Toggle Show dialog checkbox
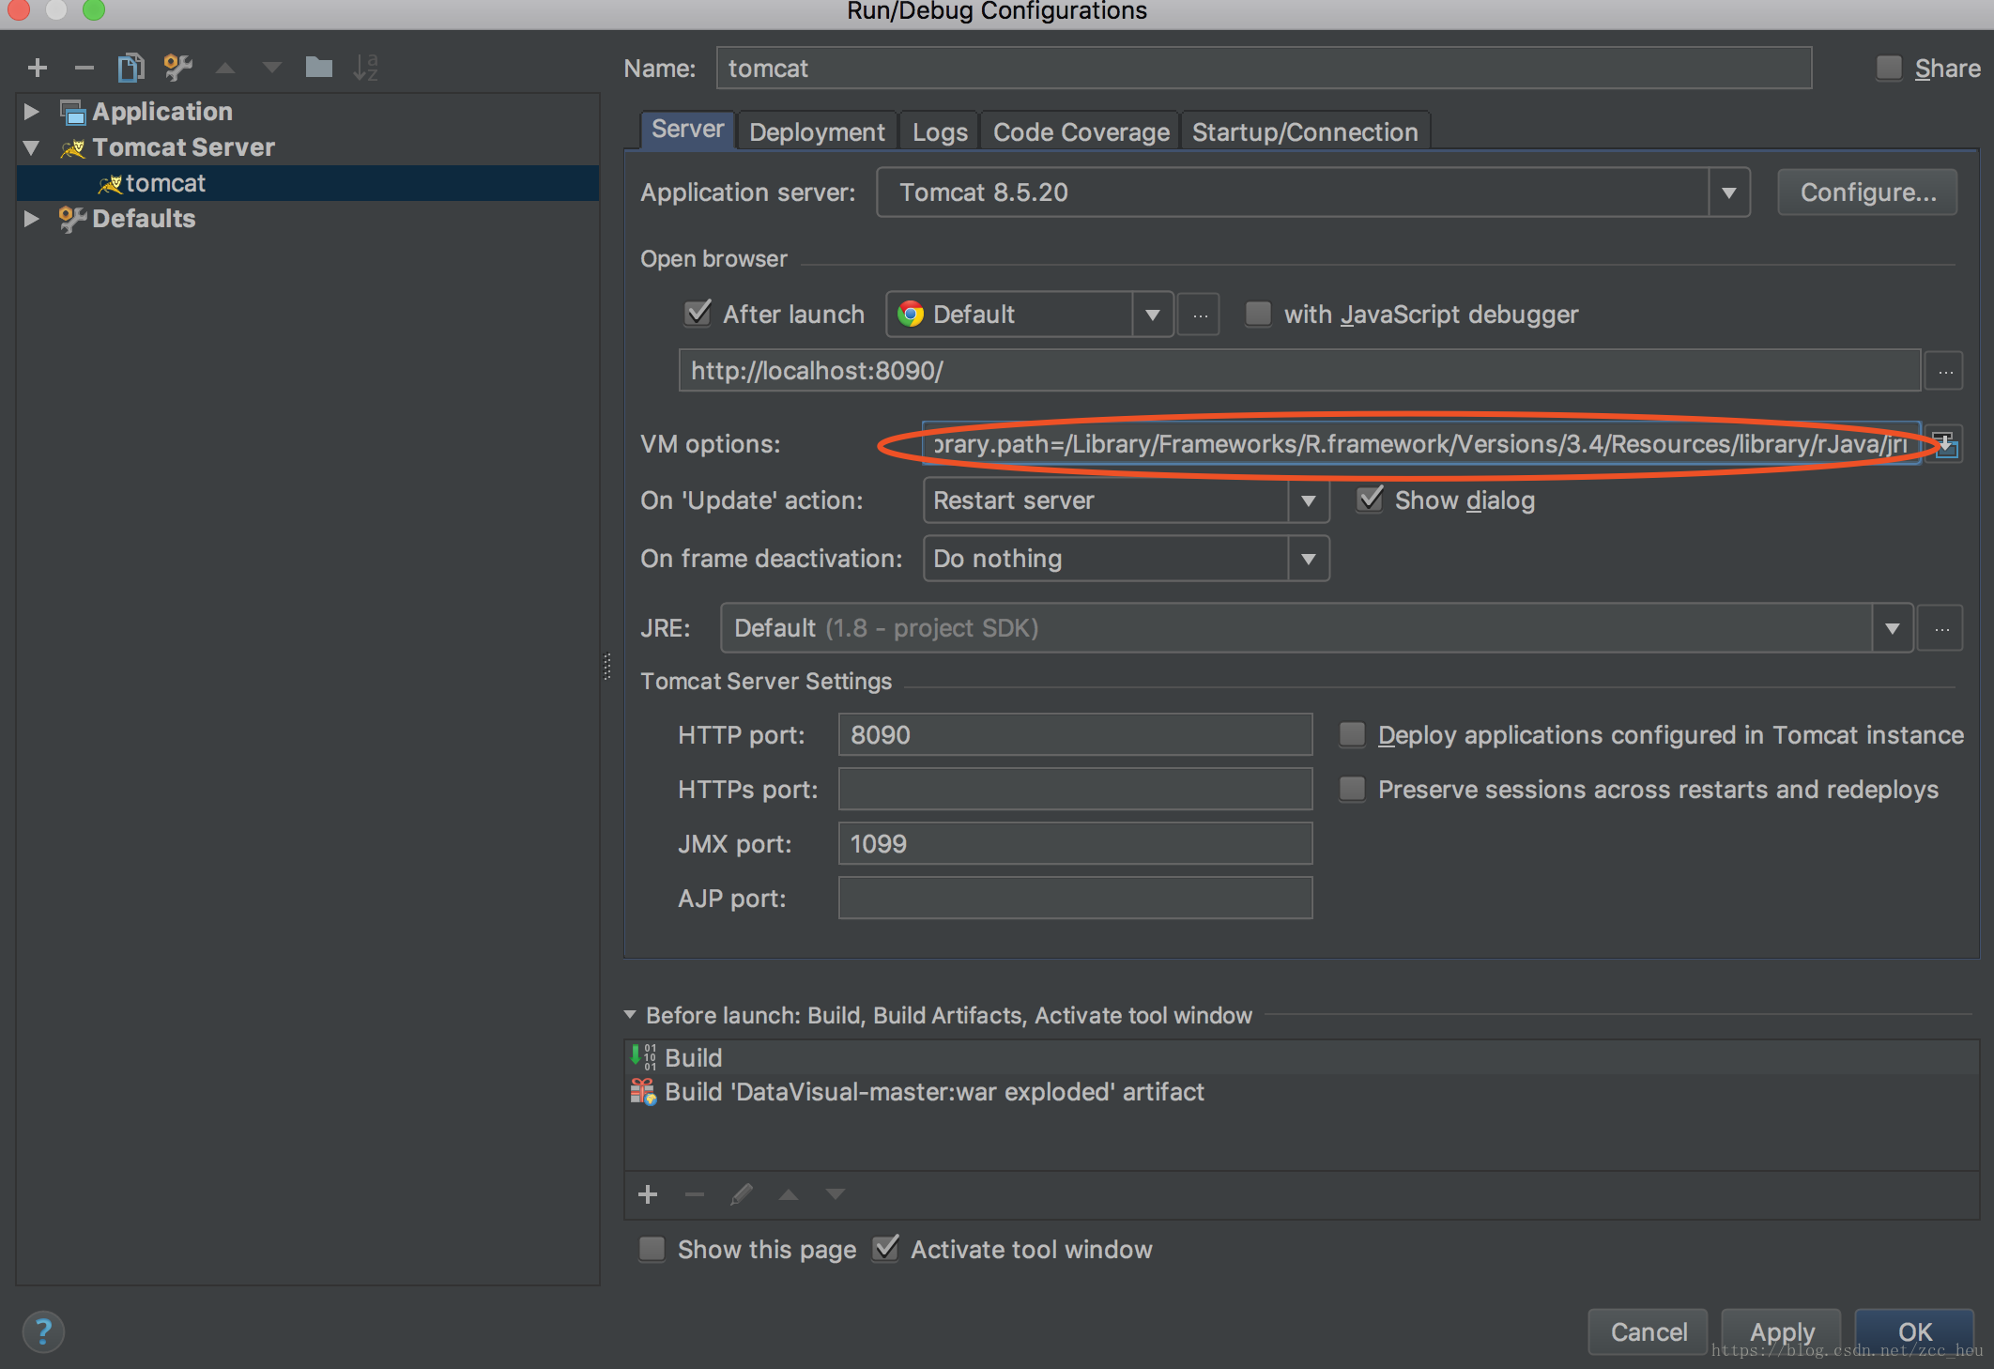This screenshot has height=1369, width=1994. 1370,500
